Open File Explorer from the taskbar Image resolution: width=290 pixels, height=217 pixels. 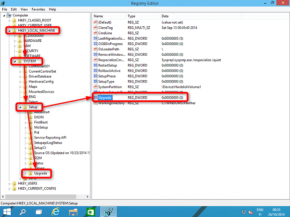(73, 211)
